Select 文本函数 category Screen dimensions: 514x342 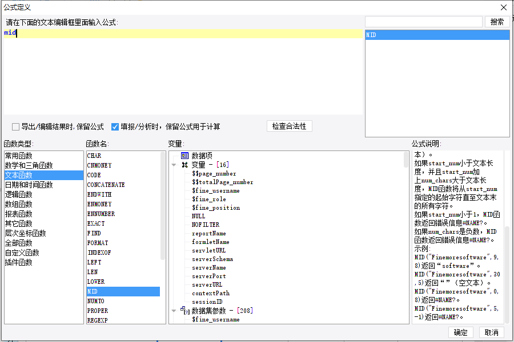(x=43, y=175)
